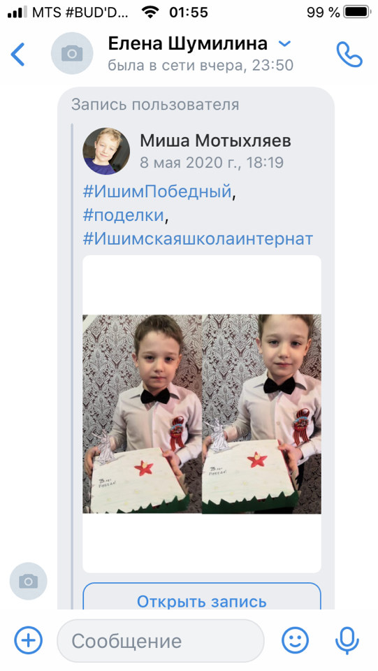Open Миша Мотыхляев's profile photo
The image size is (378, 671).
106,151
